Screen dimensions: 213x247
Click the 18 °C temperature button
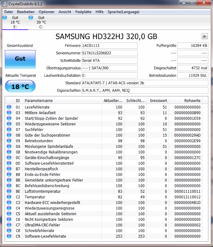[20, 86]
